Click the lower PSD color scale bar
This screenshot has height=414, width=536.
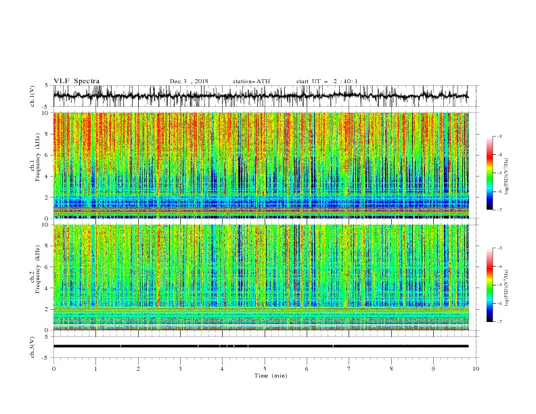[x=489, y=285]
